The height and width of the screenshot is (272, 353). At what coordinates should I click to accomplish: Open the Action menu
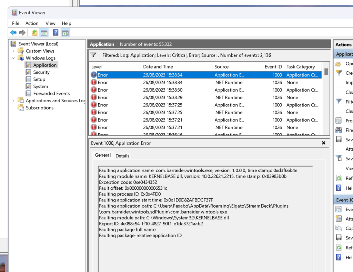(32, 23)
